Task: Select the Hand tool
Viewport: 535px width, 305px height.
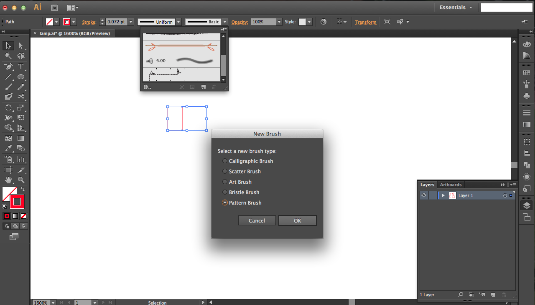Action: [8, 180]
